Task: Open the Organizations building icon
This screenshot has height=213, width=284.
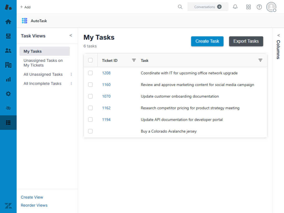Action: [x=8, y=65]
